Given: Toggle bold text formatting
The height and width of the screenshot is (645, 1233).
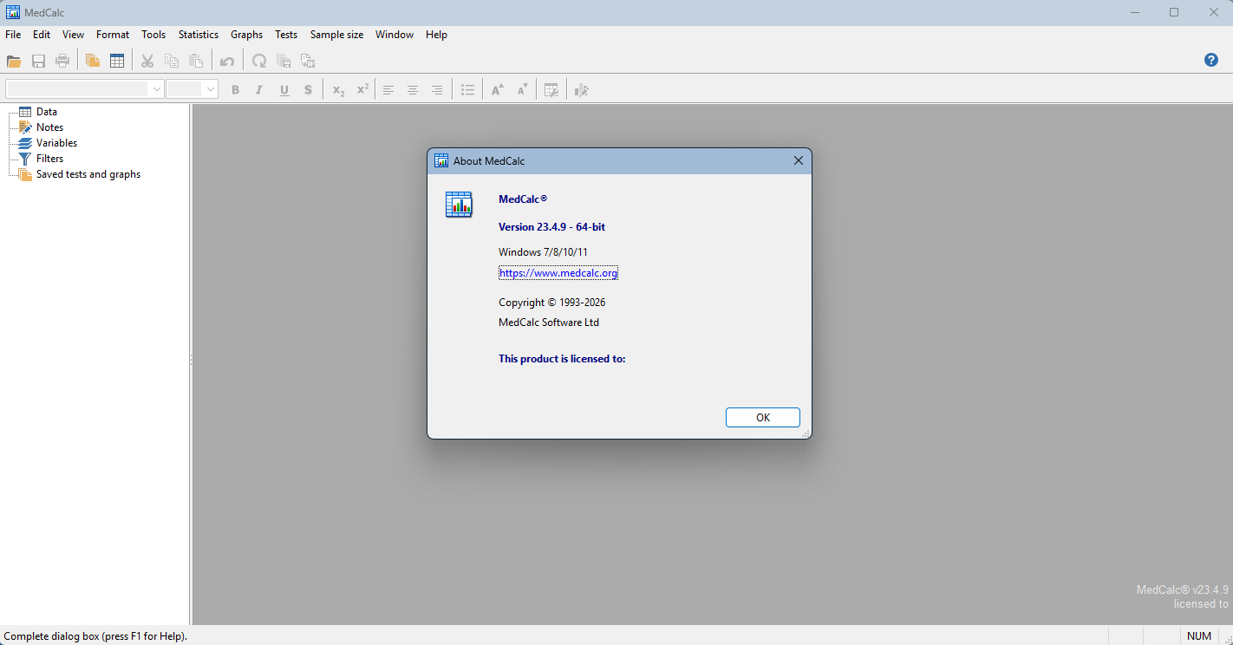Looking at the screenshot, I should click(235, 89).
